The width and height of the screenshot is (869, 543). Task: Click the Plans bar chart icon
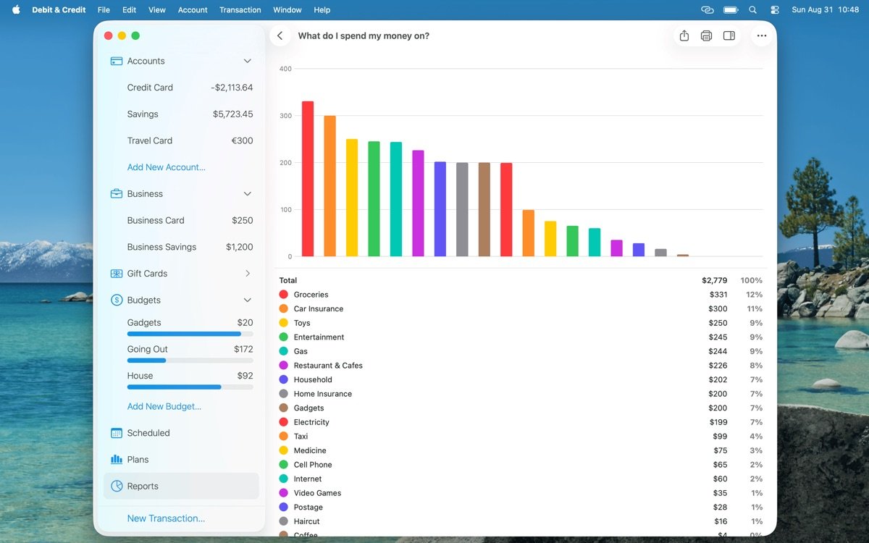(x=116, y=460)
